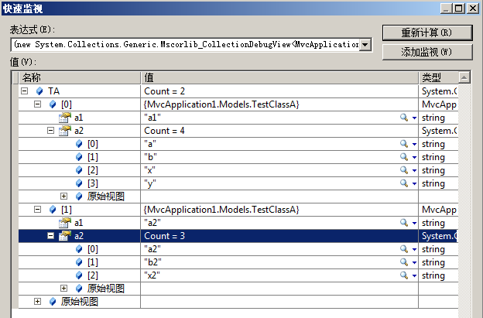Click in the expression input field
Screen dimensions: 483x318
click(186, 45)
